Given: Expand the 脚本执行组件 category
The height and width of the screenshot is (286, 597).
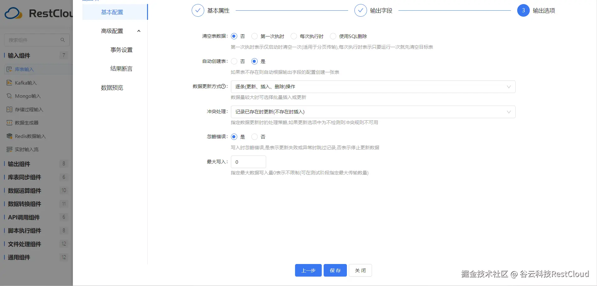Looking at the screenshot, I should pos(25,231).
